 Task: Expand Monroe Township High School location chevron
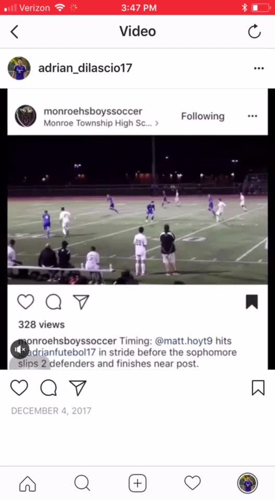(157, 123)
